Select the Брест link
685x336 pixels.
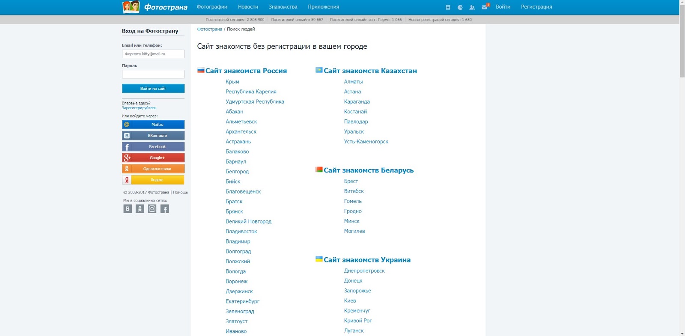[x=351, y=181]
